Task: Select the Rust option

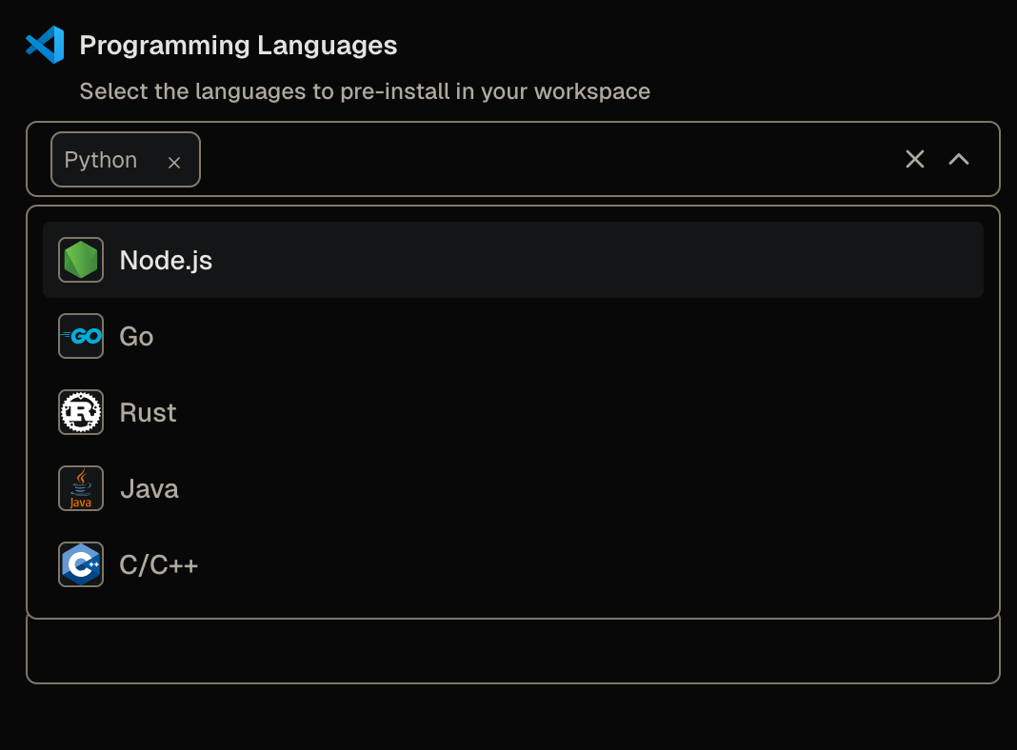Action: 513,412
